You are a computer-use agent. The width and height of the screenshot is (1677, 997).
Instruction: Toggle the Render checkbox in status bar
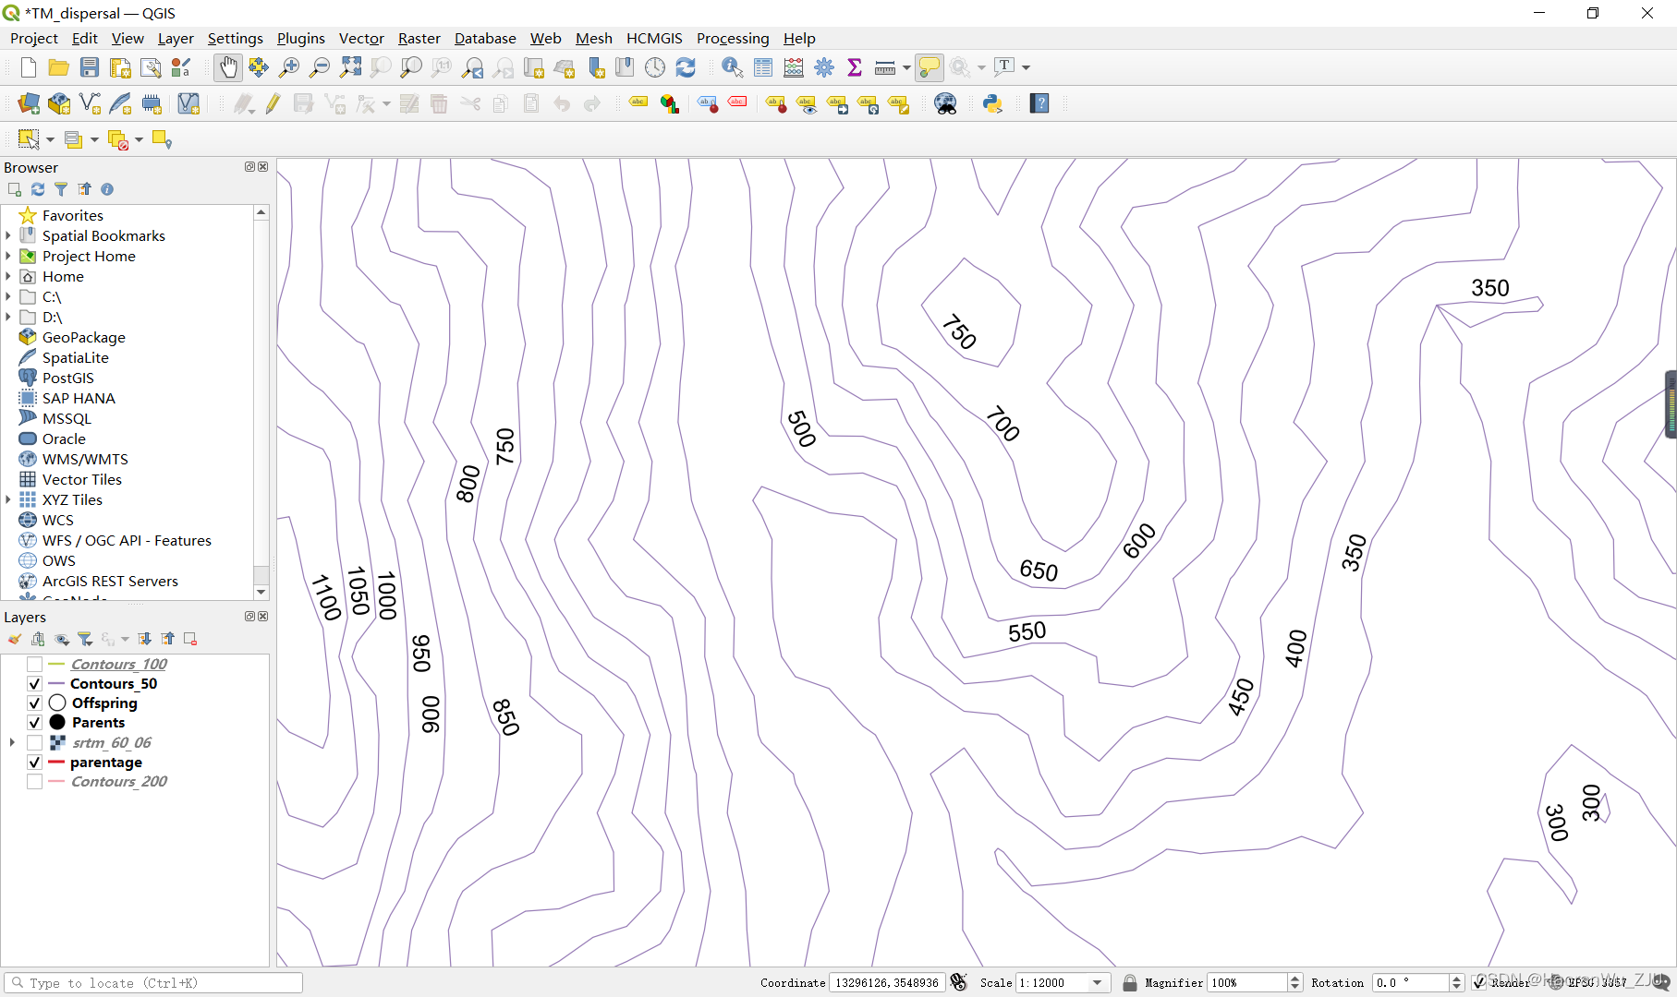[x=1479, y=983]
